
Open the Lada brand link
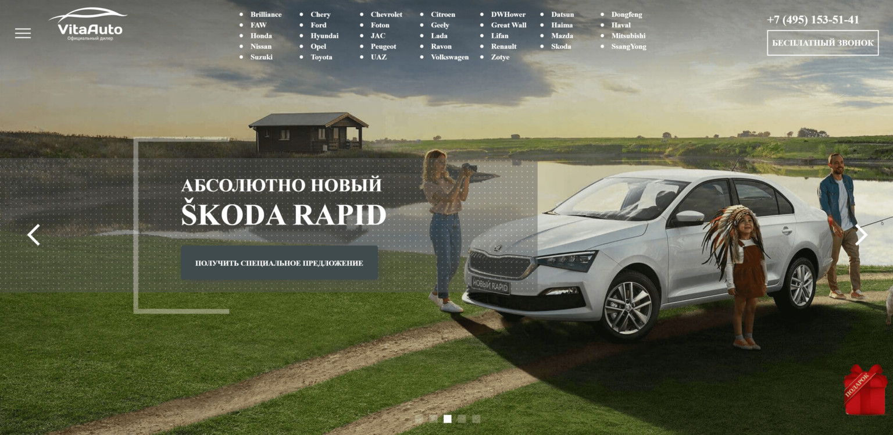pyautogui.click(x=439, y=35)
